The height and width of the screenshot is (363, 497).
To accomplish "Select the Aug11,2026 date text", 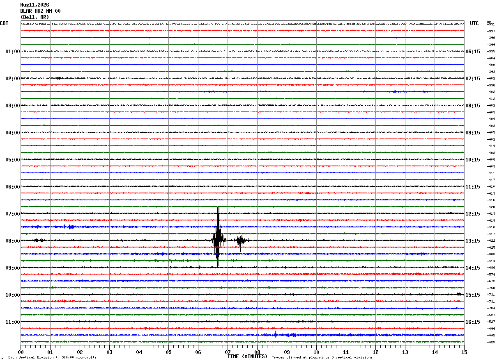I will coord(35,5).
